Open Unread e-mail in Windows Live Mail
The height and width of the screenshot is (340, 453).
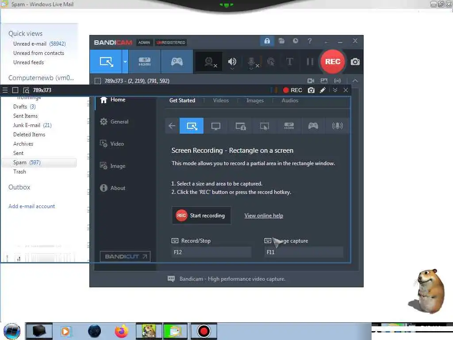[39, 44]
